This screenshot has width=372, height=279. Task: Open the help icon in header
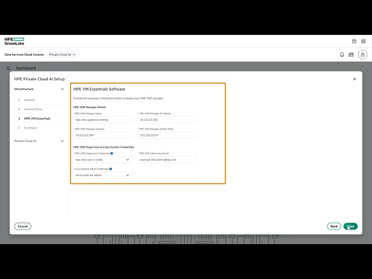[x=354, y=41]
